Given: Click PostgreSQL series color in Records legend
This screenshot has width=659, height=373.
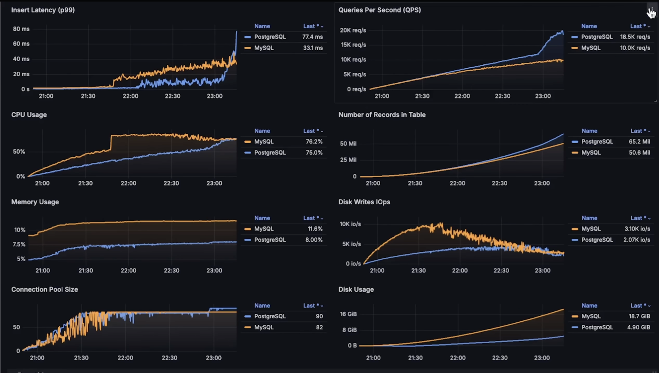Looking at the screenshot, I should [x=575, y=142].
